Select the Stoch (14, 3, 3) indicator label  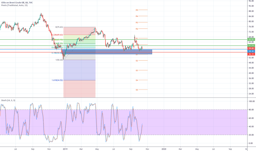8,100
